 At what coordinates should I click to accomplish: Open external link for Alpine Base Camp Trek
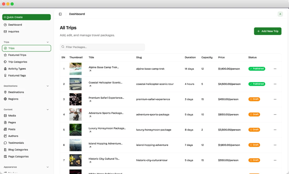pyautogui.click(x=90, y=71)
